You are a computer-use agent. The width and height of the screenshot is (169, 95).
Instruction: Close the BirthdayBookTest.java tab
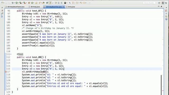point(63,7)
